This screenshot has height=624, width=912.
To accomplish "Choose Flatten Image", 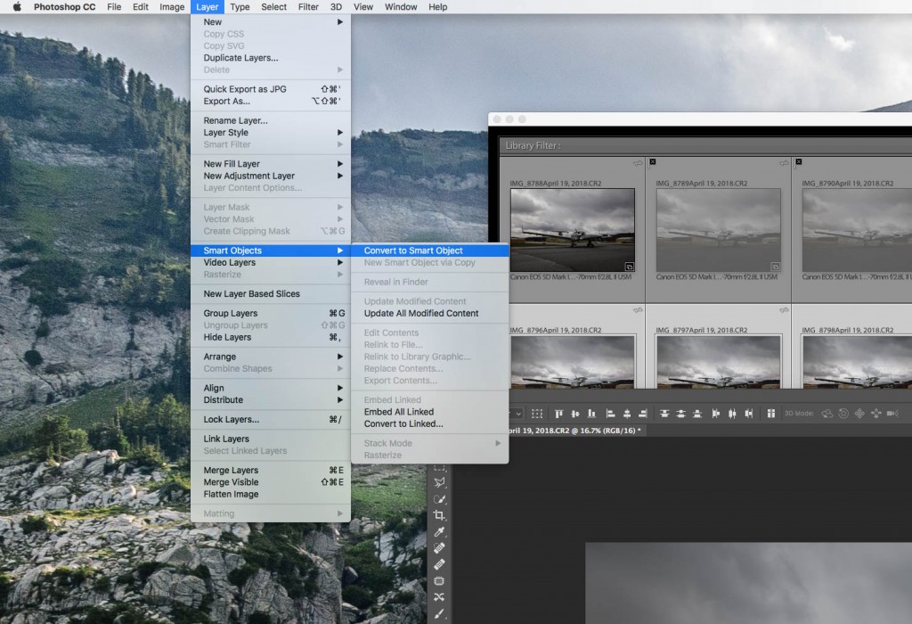I will pyautogui.click(x=271, y=494).
